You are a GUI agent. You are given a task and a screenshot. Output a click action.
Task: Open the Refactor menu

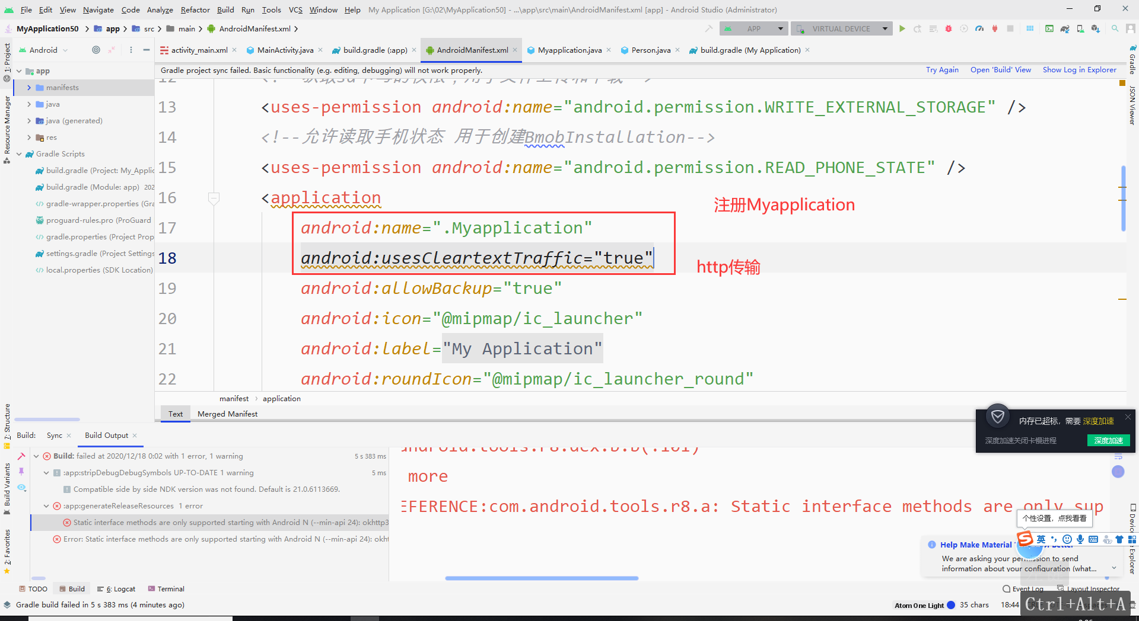[195, 9]
